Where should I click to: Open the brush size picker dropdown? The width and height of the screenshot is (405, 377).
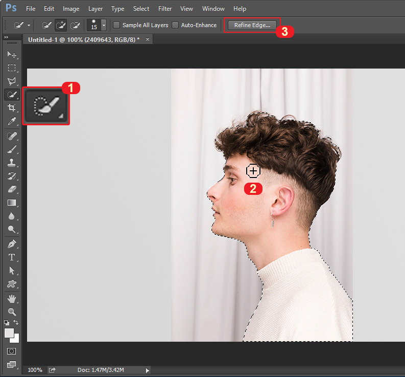click(x=104, y=26)
